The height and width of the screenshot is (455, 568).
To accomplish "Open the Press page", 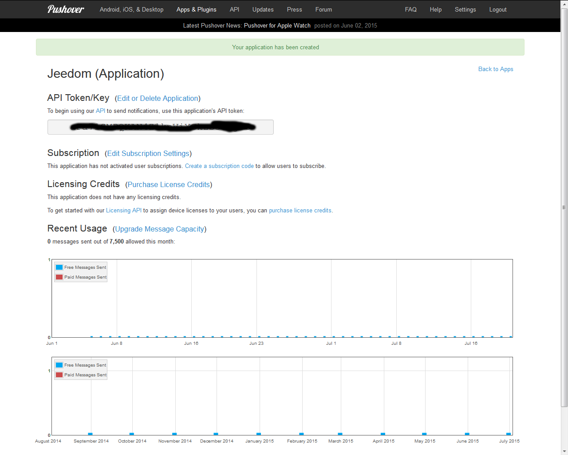I will pyautogui.click(x=294, y=9).
